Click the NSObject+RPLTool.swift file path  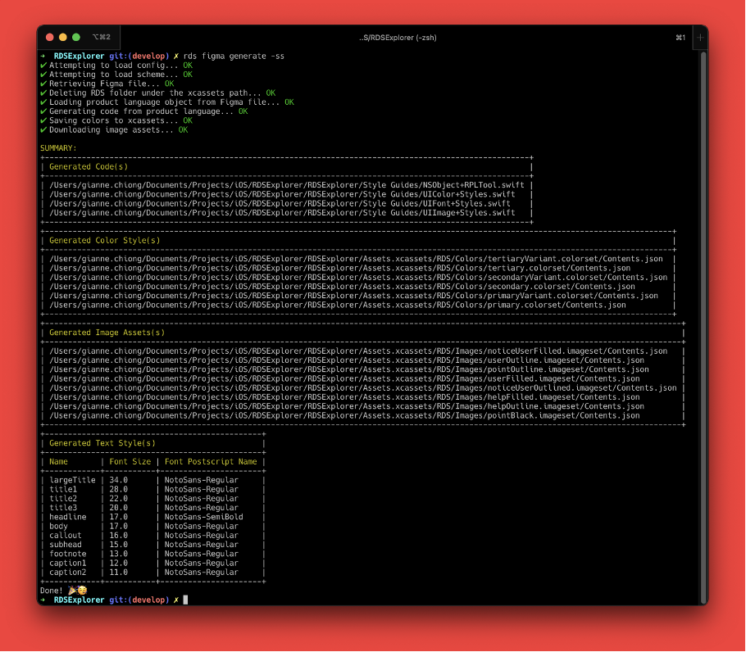coord(286,185)
